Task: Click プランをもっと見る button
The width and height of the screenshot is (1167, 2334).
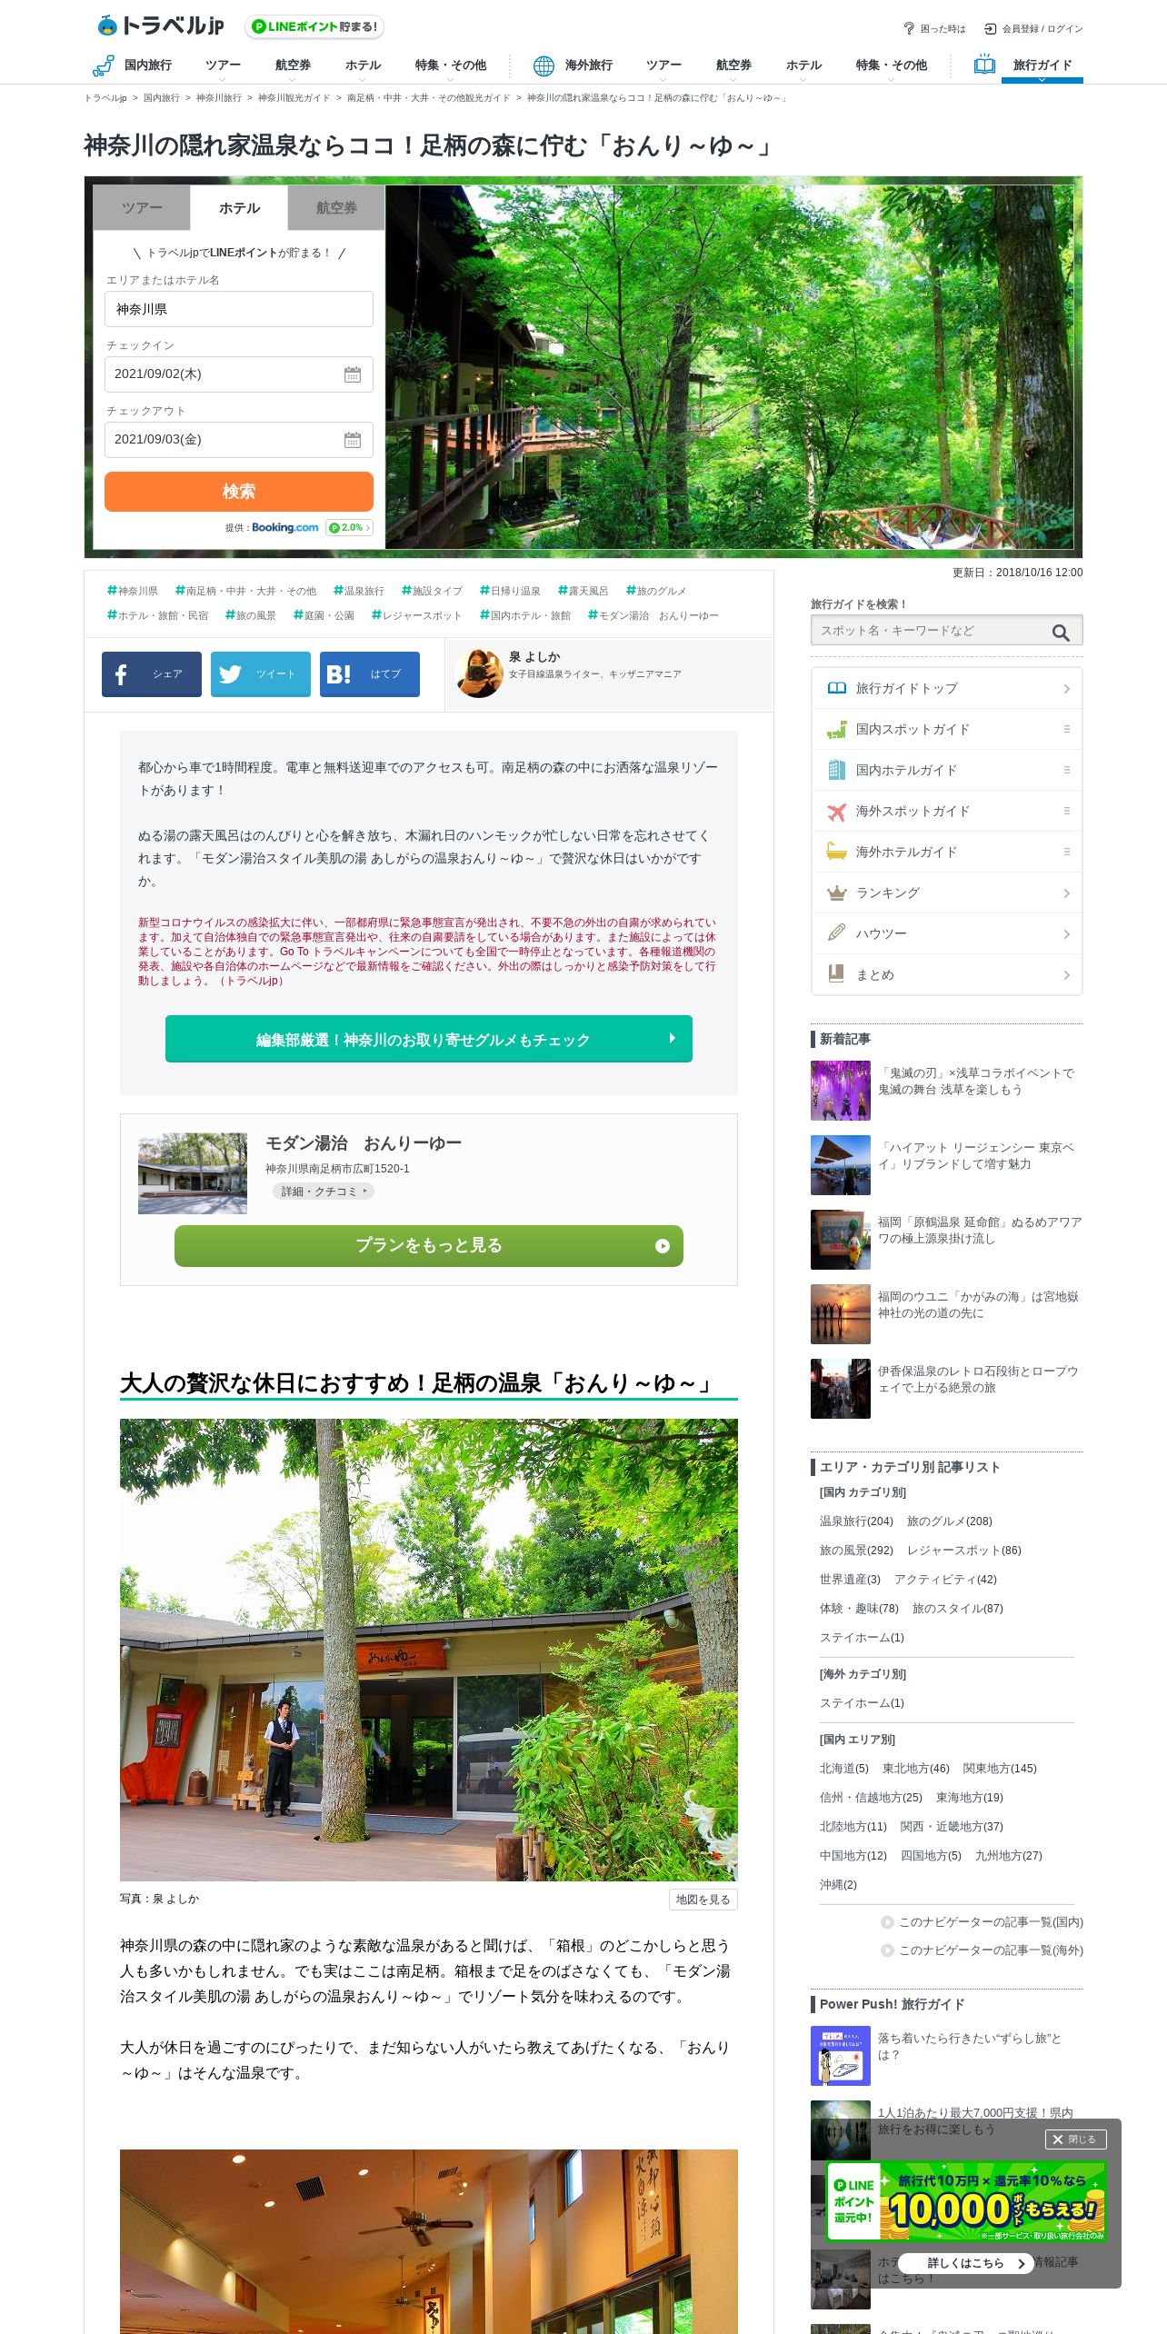Action: pyautogui.click(x=429, y=1246)
